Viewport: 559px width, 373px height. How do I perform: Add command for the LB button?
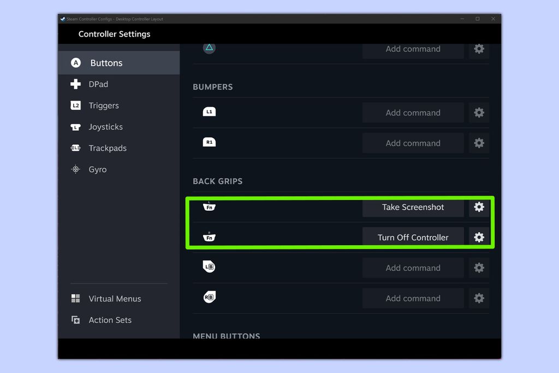tap(413, 268)
